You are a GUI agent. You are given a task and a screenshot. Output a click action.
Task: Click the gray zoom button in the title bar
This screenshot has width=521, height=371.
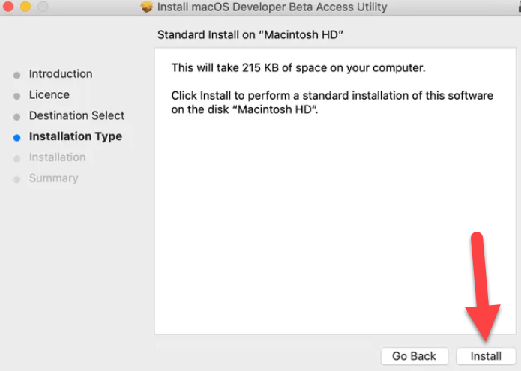(x=41, y=7)
